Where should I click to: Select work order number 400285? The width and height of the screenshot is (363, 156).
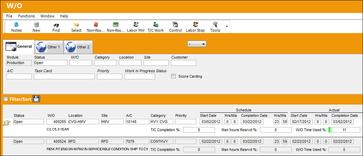56,122
